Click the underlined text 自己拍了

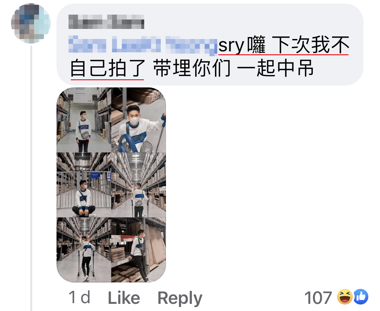click(x=108, y=68)
